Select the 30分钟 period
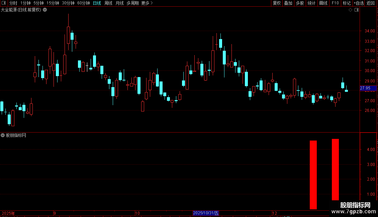 coord(68,3)
